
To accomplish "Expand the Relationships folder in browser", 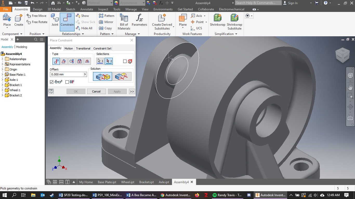I will 2,59.
